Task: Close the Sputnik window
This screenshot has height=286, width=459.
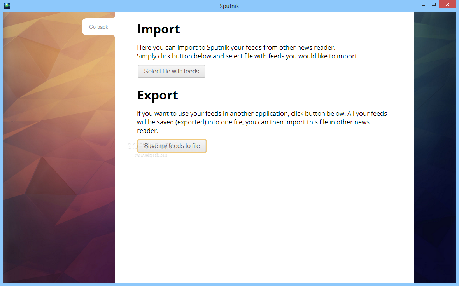Action: pyautogui.click(x=448, y=5)
